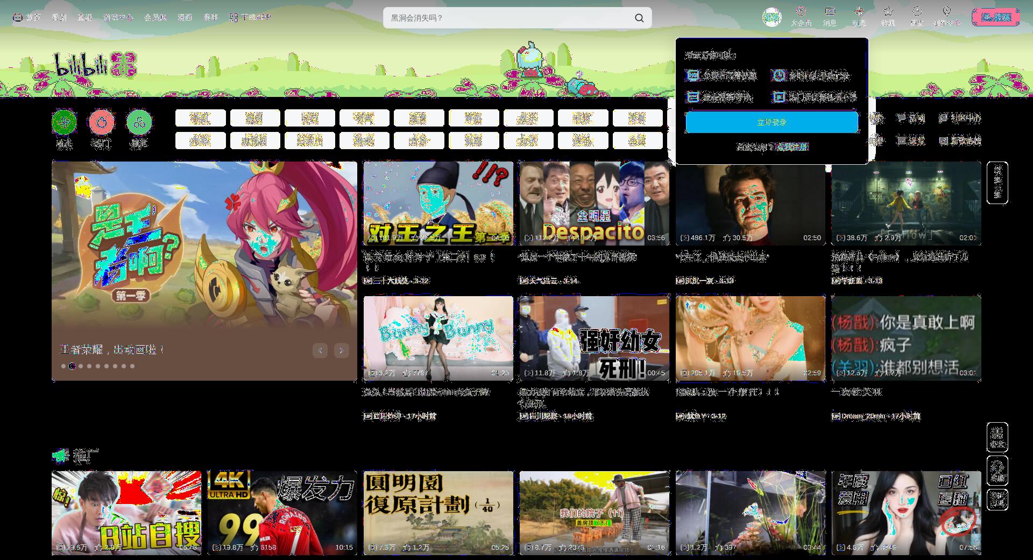Screen dimensions: 1033x560
Task: Select the 鬼畜 category button
Action: coord(419,118)
